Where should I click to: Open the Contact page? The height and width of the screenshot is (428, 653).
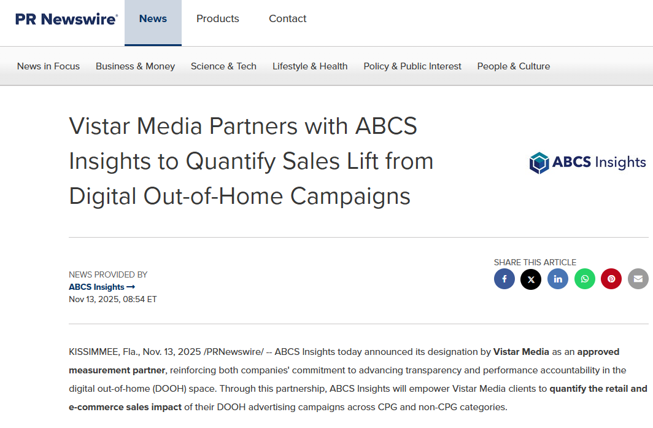287,18
